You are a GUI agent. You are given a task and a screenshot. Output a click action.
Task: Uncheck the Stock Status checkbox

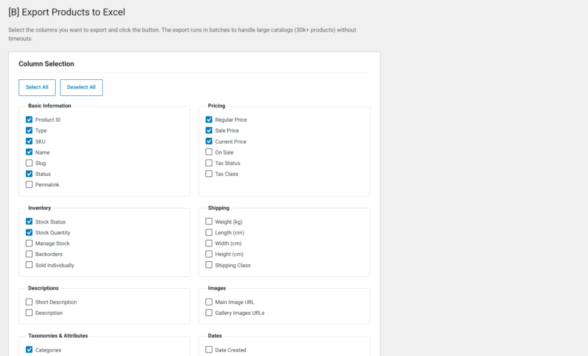click(29, 221)
